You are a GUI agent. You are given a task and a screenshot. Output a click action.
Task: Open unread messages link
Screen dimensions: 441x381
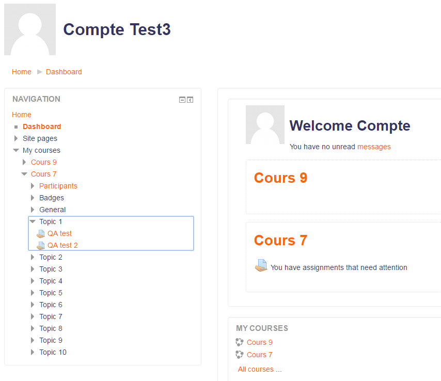[x=374, y=147]
